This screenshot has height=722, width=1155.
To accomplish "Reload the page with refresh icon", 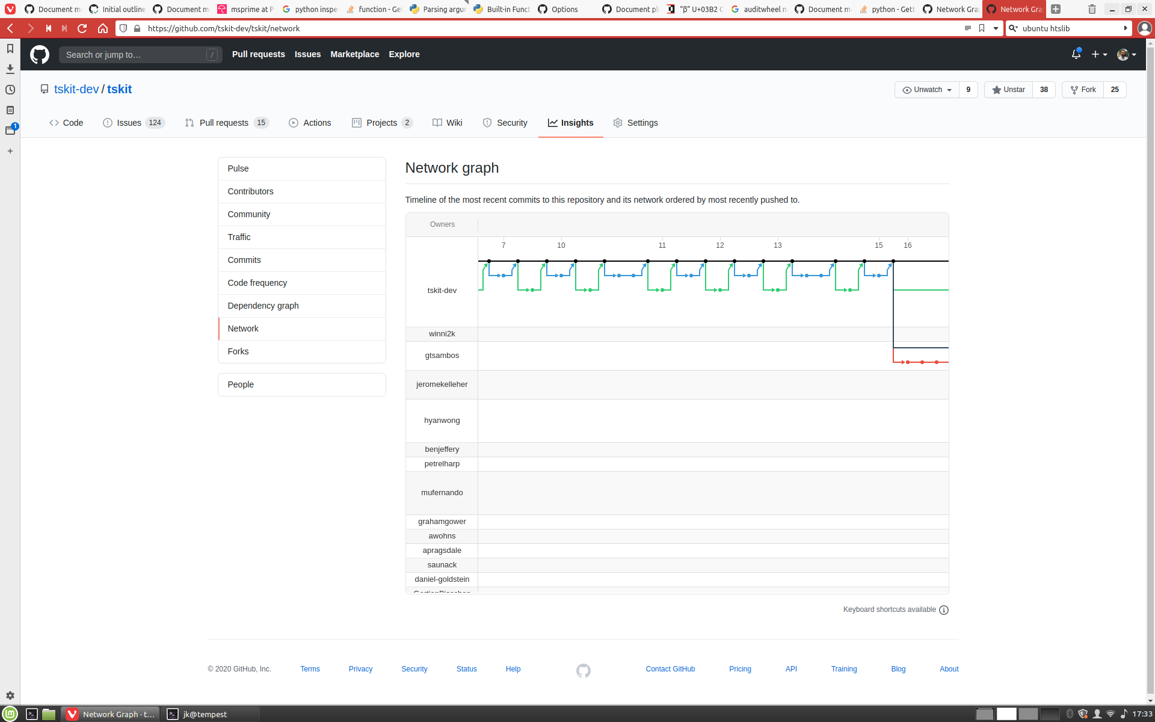I will coord(82,28).
